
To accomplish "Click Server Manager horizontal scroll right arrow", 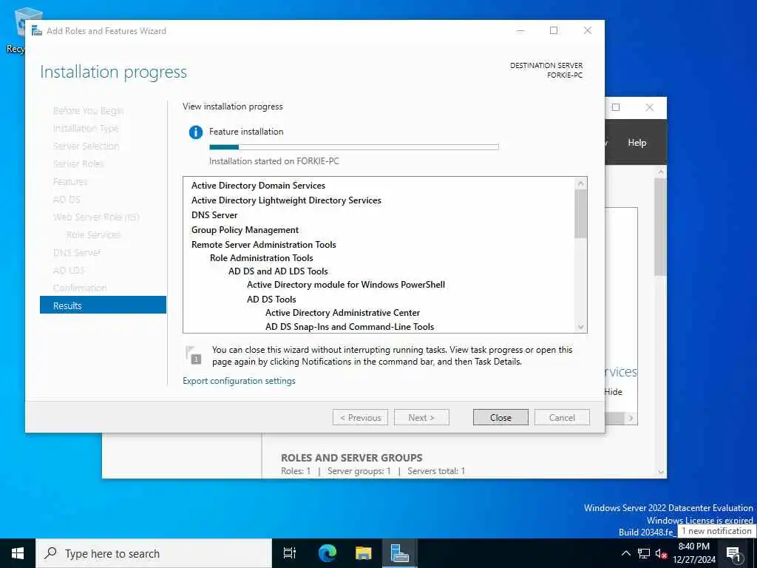I will (631, 419).
